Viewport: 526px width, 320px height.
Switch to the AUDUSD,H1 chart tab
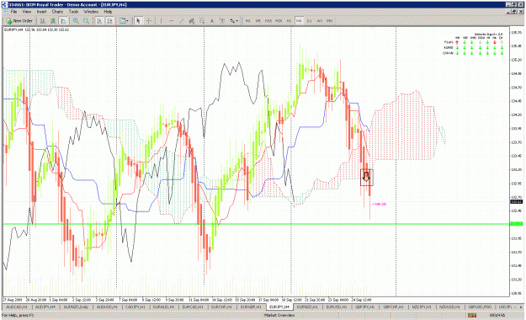coord(107,307)
